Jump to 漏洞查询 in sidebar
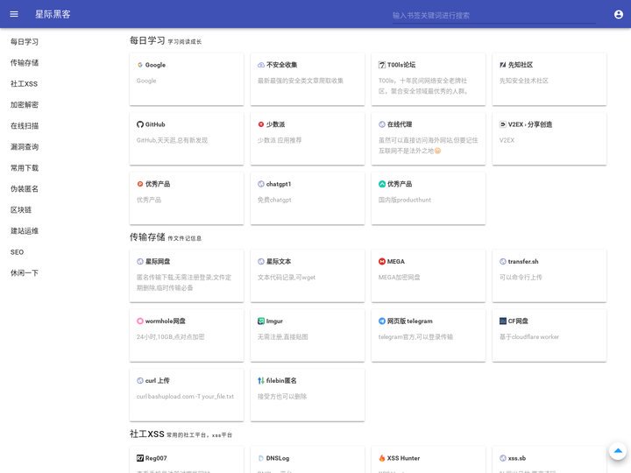The image size is (631, 473). click(25, 147)
